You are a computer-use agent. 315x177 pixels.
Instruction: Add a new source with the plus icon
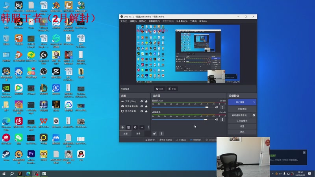coord(122,127)
